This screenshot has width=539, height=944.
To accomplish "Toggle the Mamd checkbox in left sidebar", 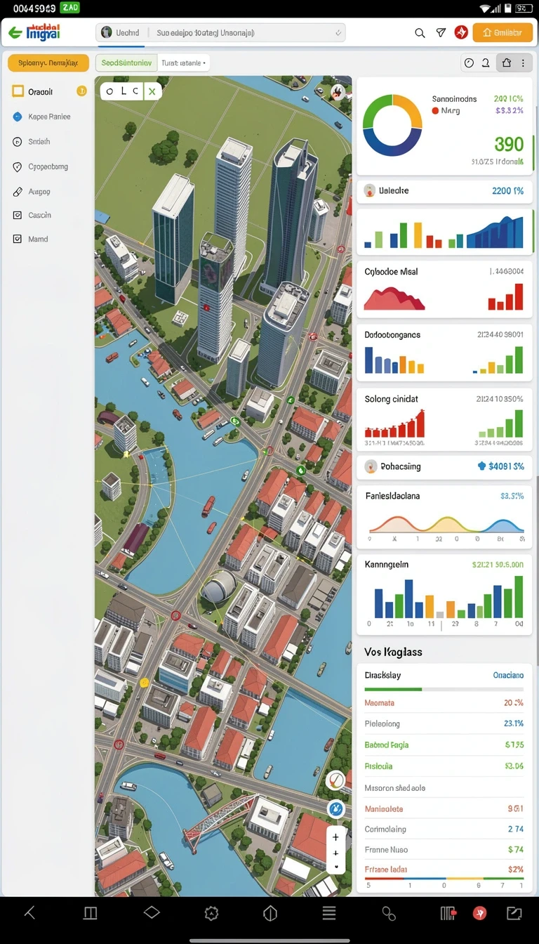I will [x=18, y=240].
